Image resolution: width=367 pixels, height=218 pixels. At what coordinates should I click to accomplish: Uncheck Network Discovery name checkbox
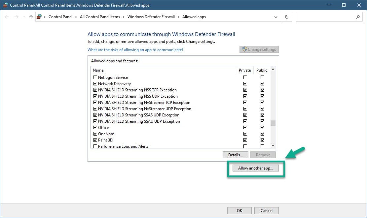(95, 84)
